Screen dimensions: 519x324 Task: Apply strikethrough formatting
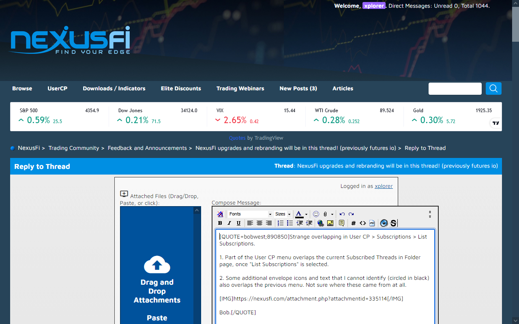coord(393,223)
